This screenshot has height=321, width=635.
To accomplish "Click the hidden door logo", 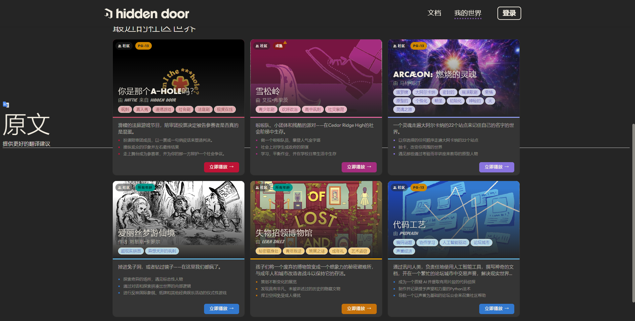I will tap(147, 14).
